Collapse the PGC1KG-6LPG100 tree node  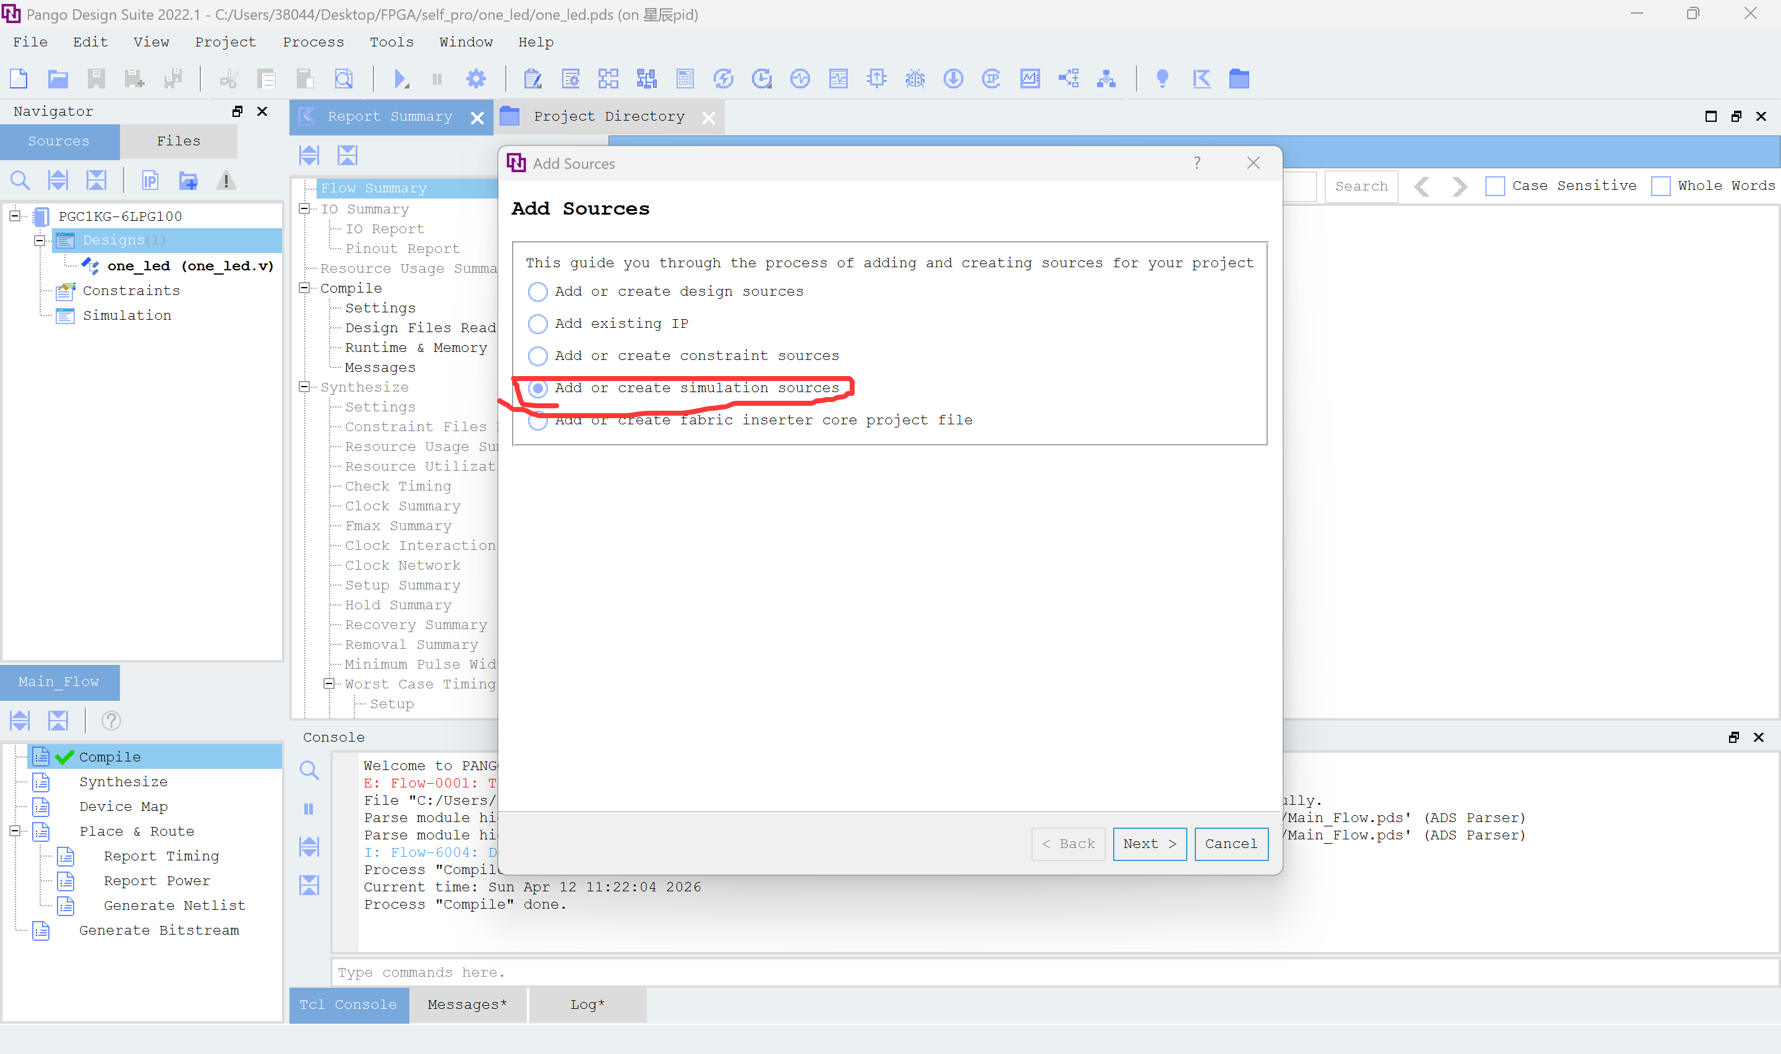(15, 216)
